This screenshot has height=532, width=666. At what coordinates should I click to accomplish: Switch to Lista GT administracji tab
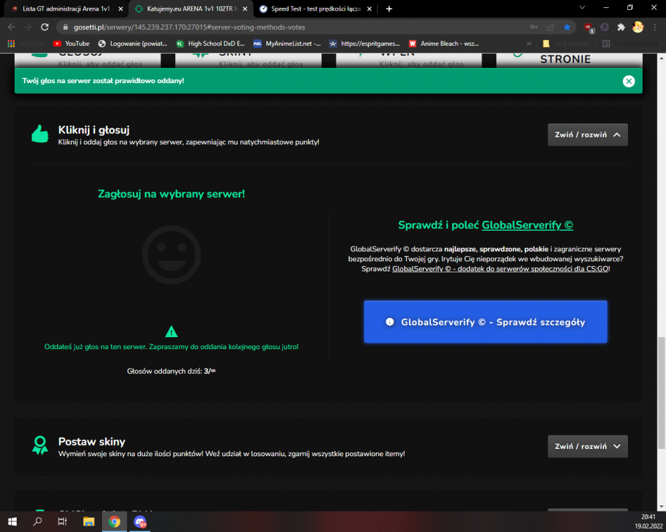coord(66,9)
